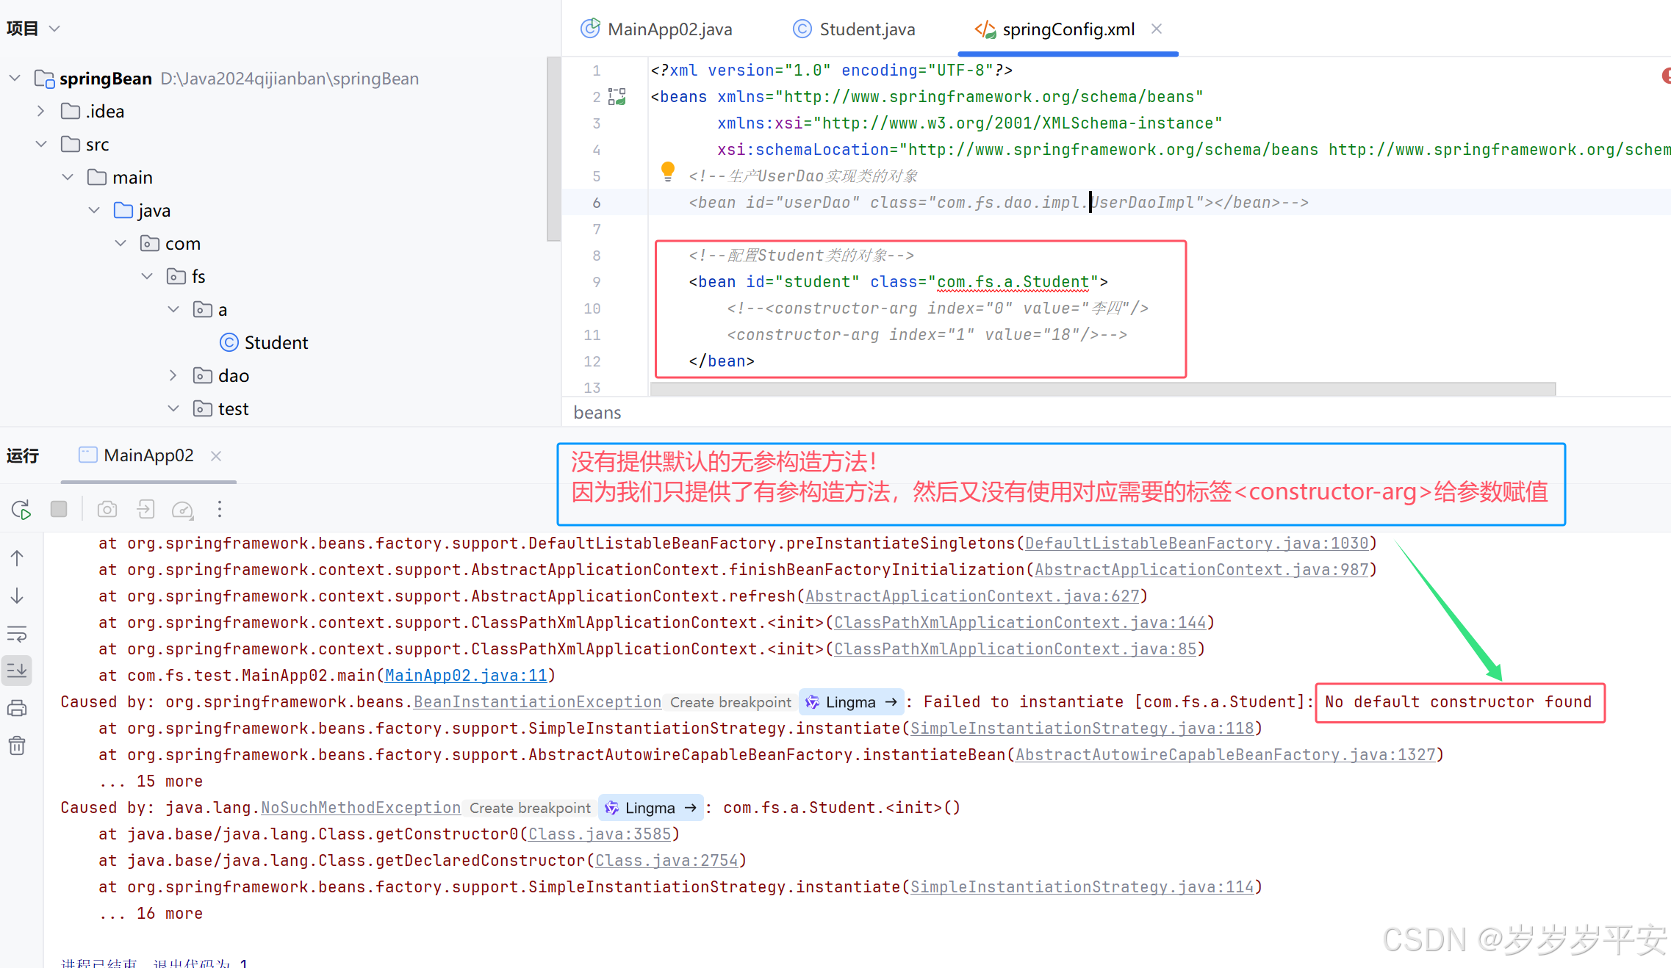Click the beans breadcrumb below the editor
The image size is (1671, 968).
[x=597, y=413]
